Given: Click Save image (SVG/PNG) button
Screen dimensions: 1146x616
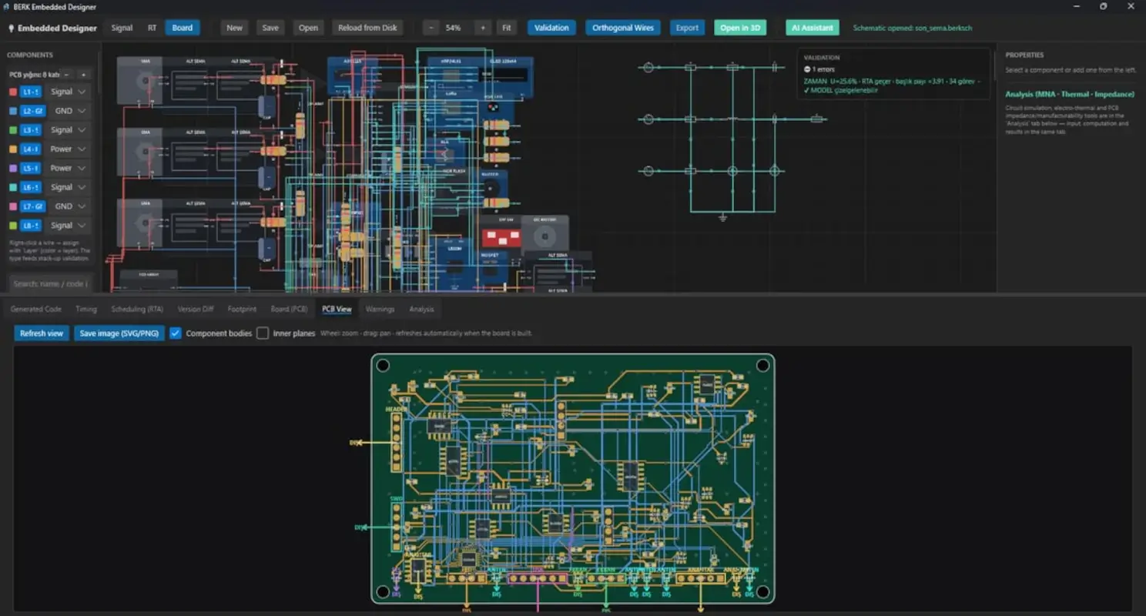Looking at the screenshot, I should point(119,333).
